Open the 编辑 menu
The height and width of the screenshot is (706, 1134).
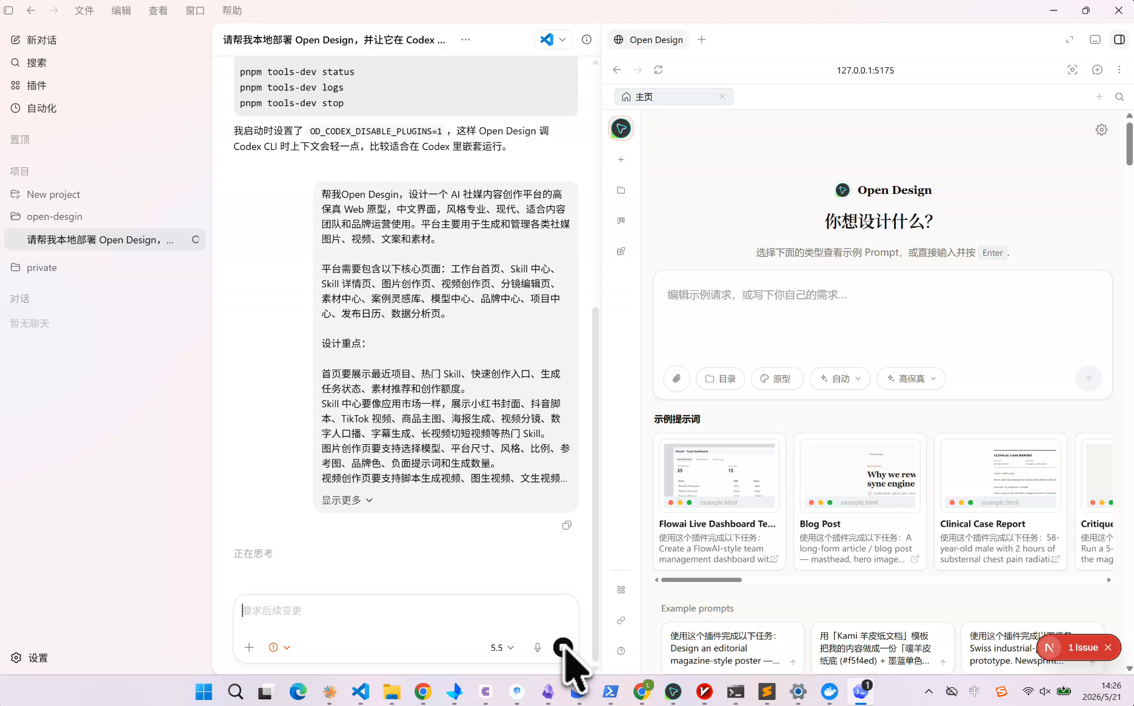(x=121, y=10)
